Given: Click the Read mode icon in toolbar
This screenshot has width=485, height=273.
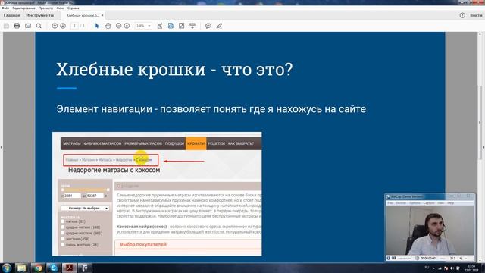Looking at the screenshot, I should coord(192,26).
